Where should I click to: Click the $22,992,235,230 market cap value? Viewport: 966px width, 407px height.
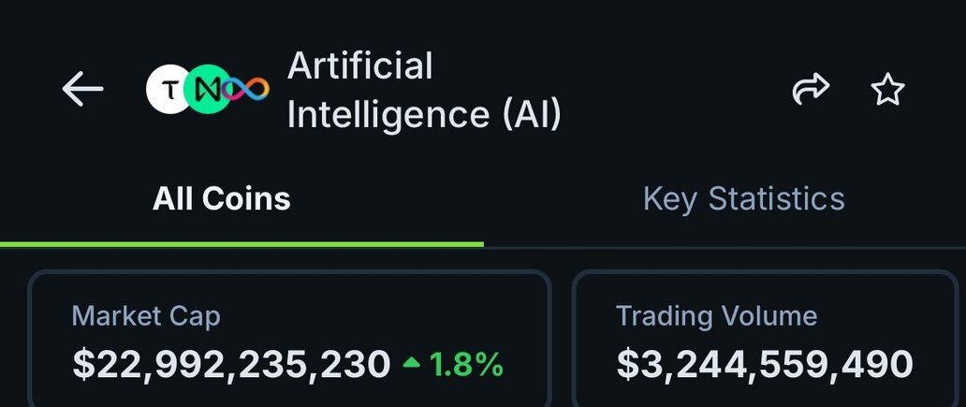click(x=231, y=364)
